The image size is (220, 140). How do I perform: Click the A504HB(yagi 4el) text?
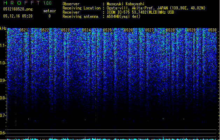pos(123,16)
